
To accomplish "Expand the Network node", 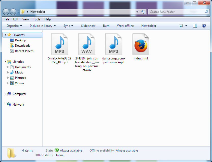I will [x=5, y=104].
